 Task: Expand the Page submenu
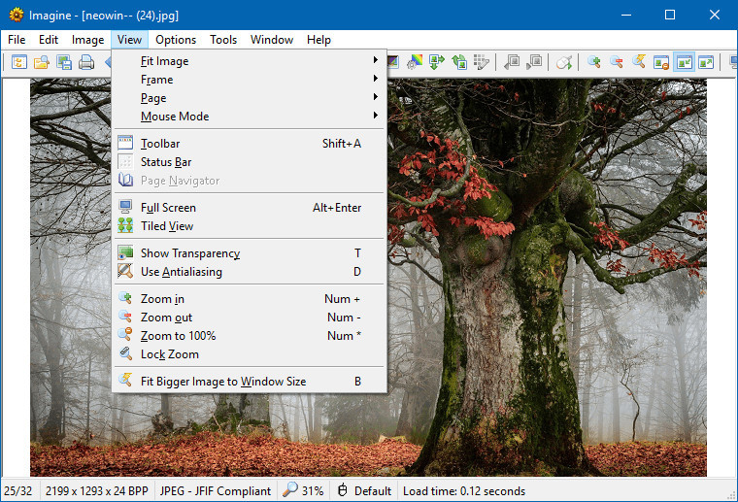pos(250,98)
